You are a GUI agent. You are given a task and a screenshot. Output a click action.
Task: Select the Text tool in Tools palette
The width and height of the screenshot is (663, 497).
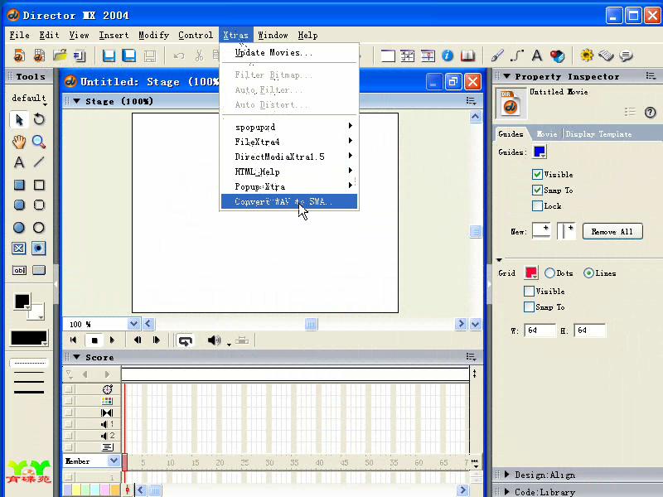[19, 162]
